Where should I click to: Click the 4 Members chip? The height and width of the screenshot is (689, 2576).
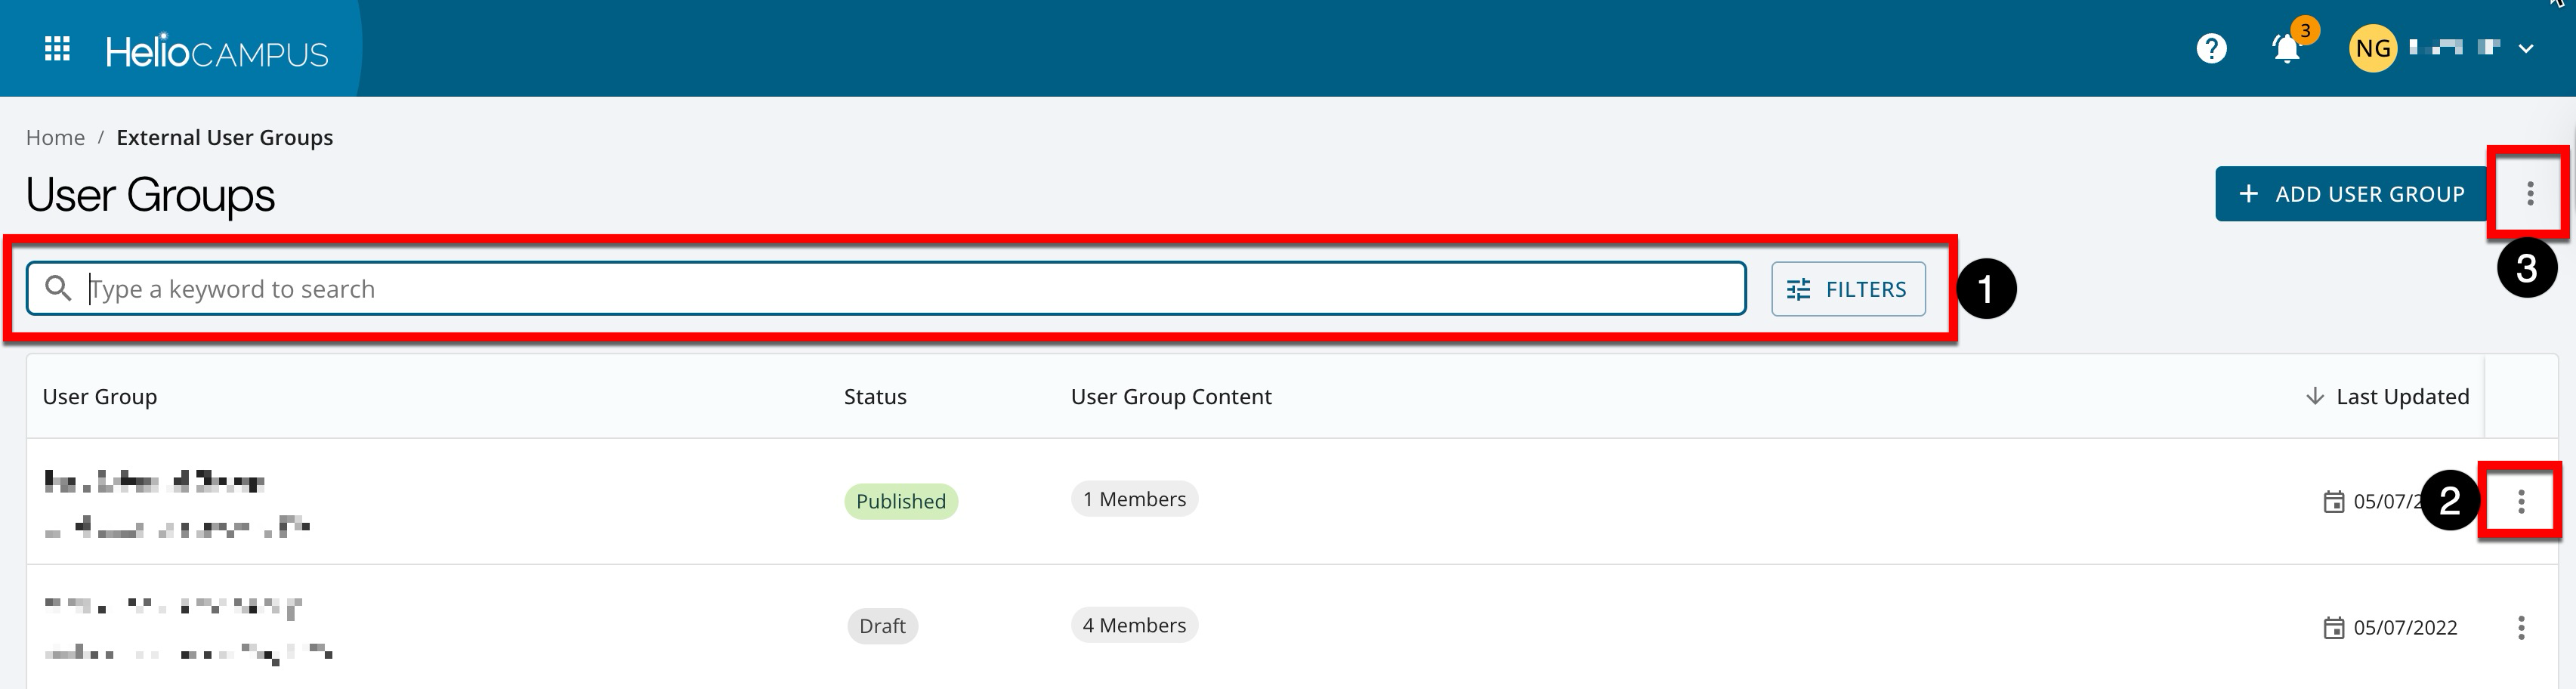click(1134, 625)
